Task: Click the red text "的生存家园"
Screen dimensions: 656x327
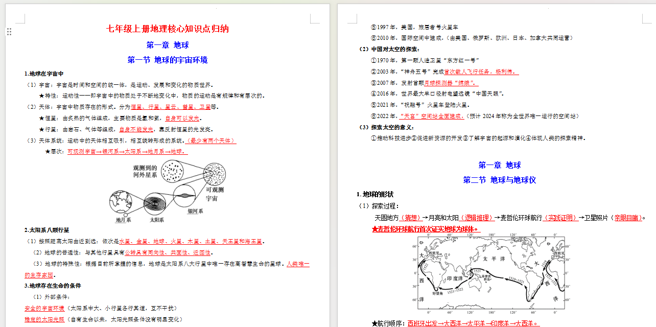Action: [x=39, y=275]
